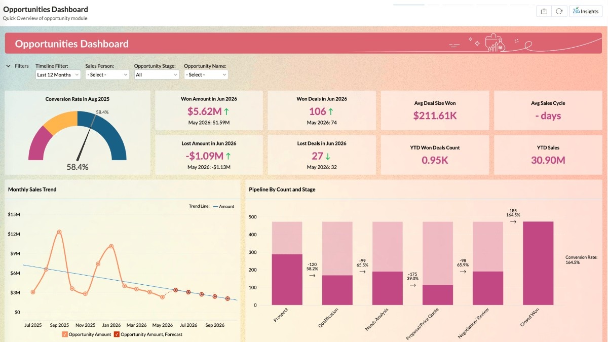Open the Sales Person dropdown

click(x=107, y=74)
